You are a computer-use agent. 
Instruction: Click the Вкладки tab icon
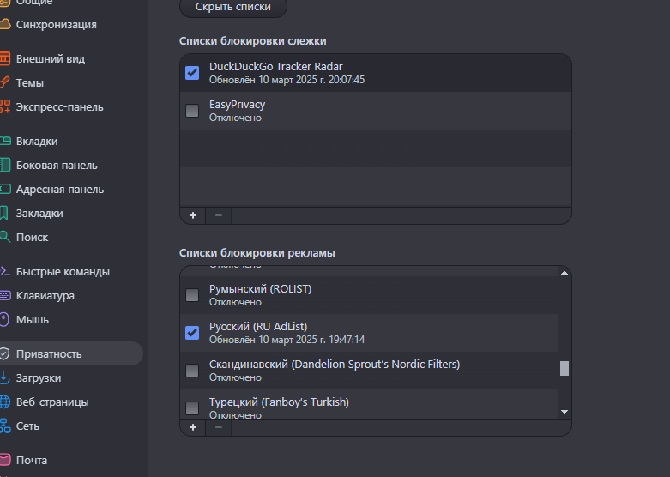coord(4,141)
